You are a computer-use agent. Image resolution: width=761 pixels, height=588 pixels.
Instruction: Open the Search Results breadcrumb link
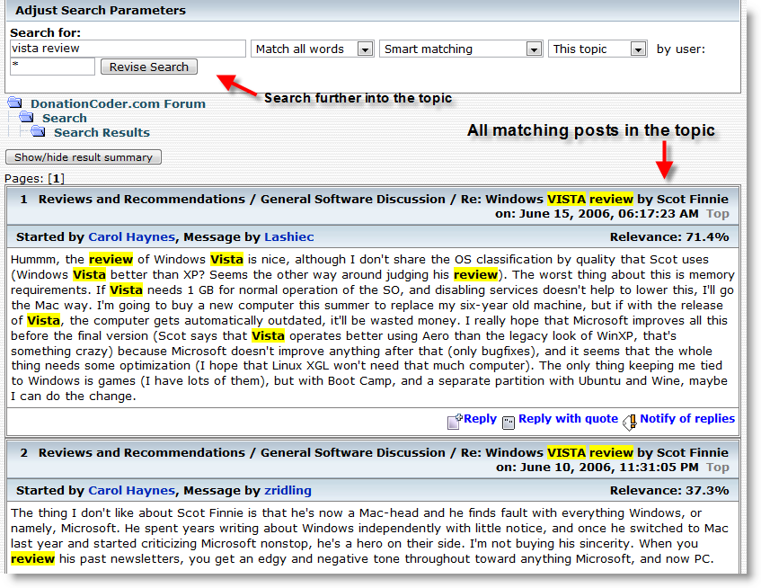click(102, 132)
